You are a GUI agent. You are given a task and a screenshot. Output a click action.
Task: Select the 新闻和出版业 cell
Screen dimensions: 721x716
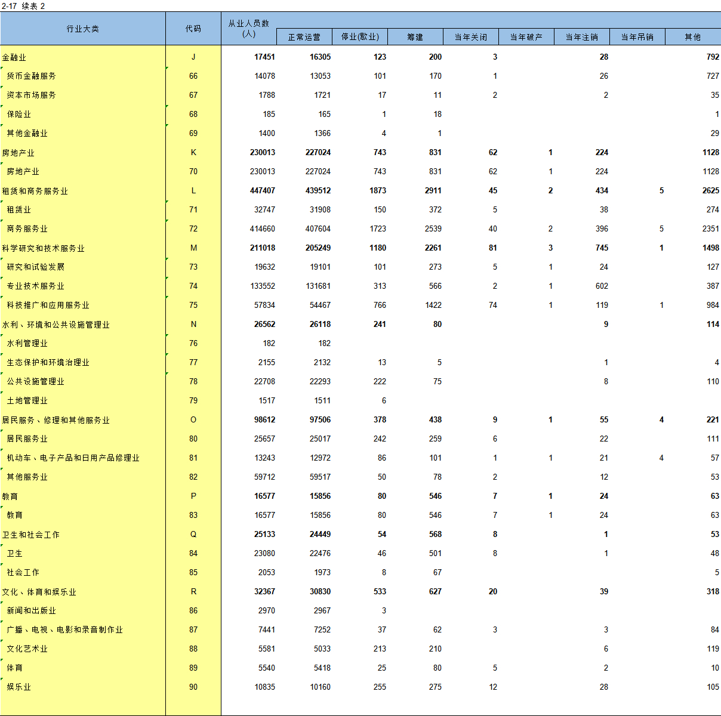click(x=83, y=611)
